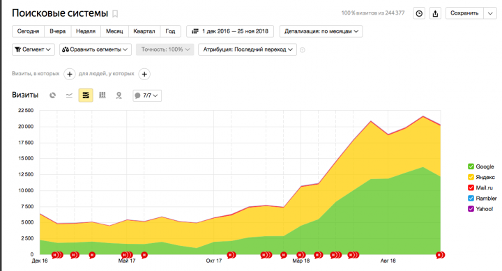Click annotation marker under Мар 18
Image resolution: width=502 pixels, height=271 pixels.
301,255
